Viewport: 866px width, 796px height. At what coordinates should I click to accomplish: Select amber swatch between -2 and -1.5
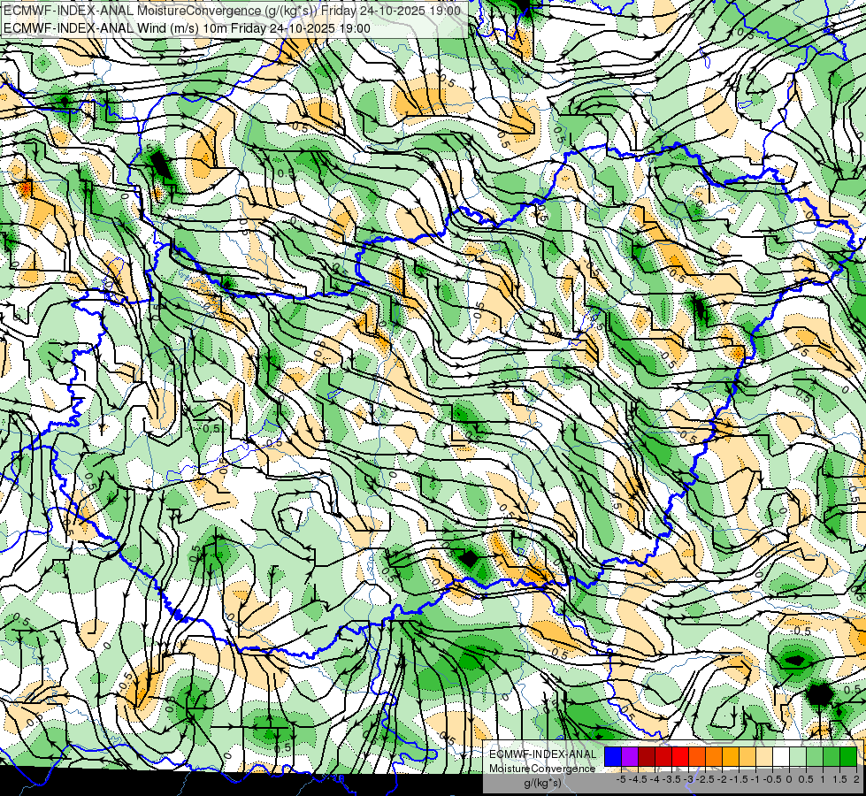point(731,756)
